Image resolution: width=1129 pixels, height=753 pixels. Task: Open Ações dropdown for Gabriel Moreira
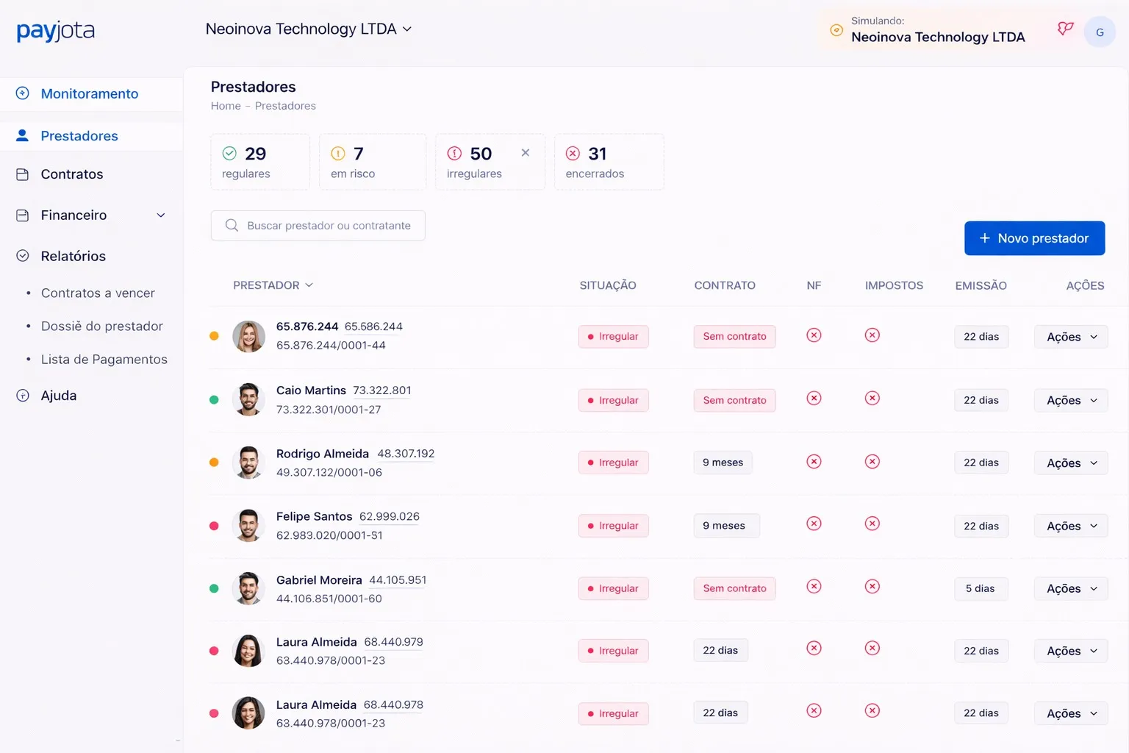click(x=1071, y=588)
